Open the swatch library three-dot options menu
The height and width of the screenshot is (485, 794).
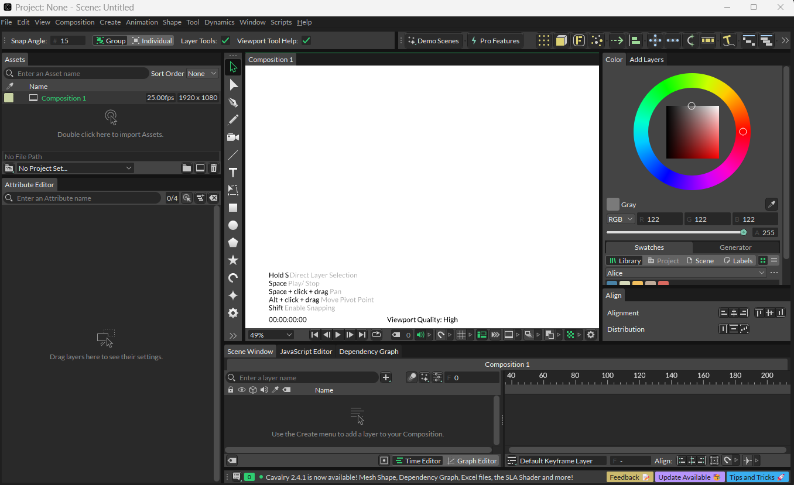774,273
